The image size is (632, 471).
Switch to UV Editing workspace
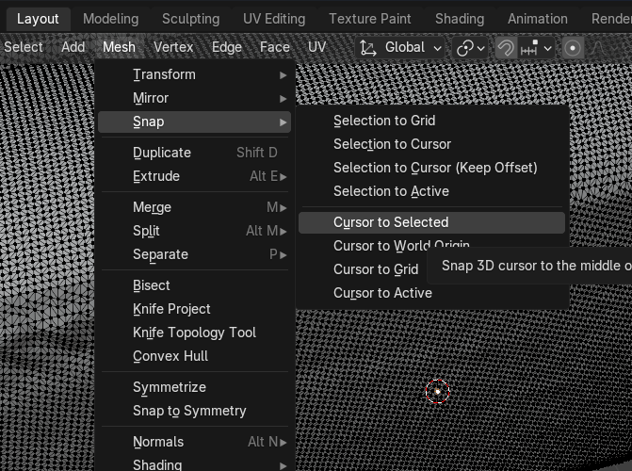click(x=274, y=19)
